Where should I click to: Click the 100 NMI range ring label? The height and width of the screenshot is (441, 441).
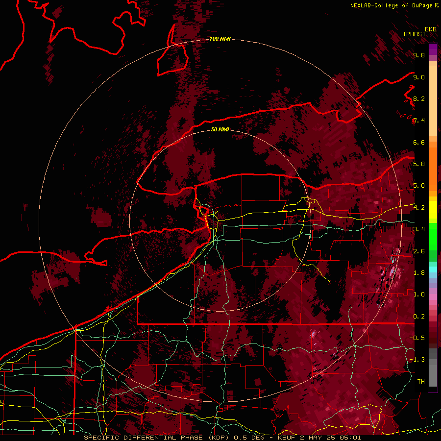220,39
